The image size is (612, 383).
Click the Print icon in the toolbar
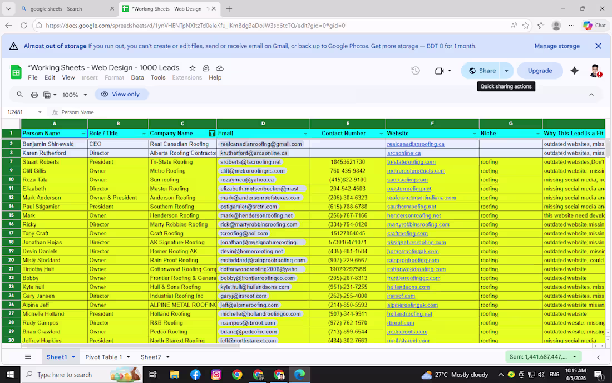(33, 95)
